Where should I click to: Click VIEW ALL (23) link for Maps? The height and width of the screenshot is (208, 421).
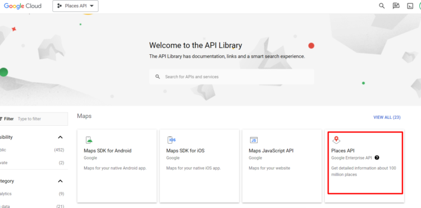click(387, 117)
